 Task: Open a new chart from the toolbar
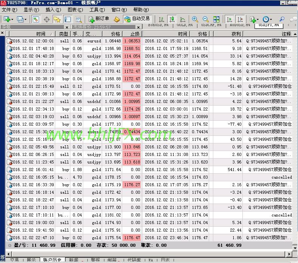tap(7, 19)
